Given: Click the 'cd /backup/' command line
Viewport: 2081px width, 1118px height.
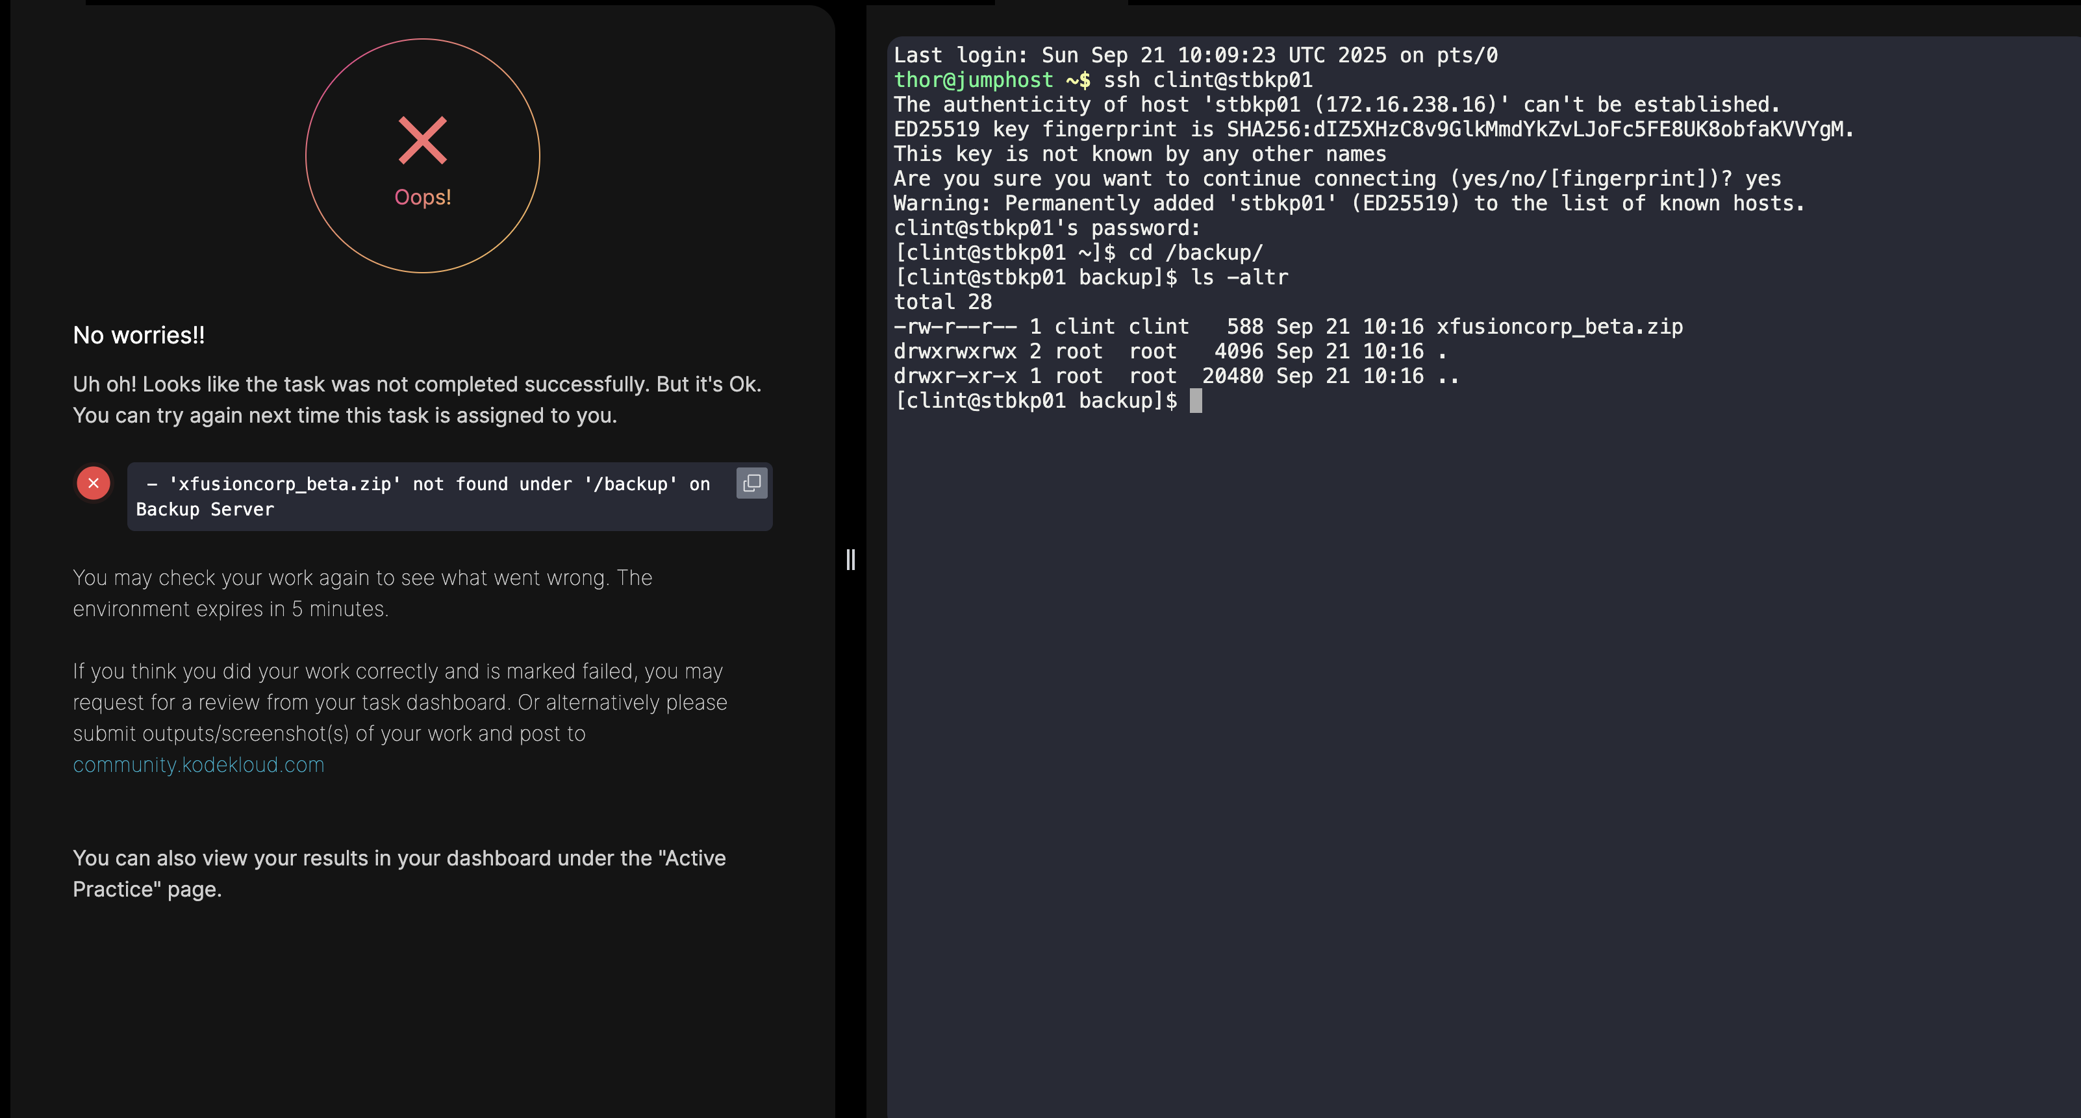Looking at the screenshot, I should pyautogui.click(x=1196, y=253).
